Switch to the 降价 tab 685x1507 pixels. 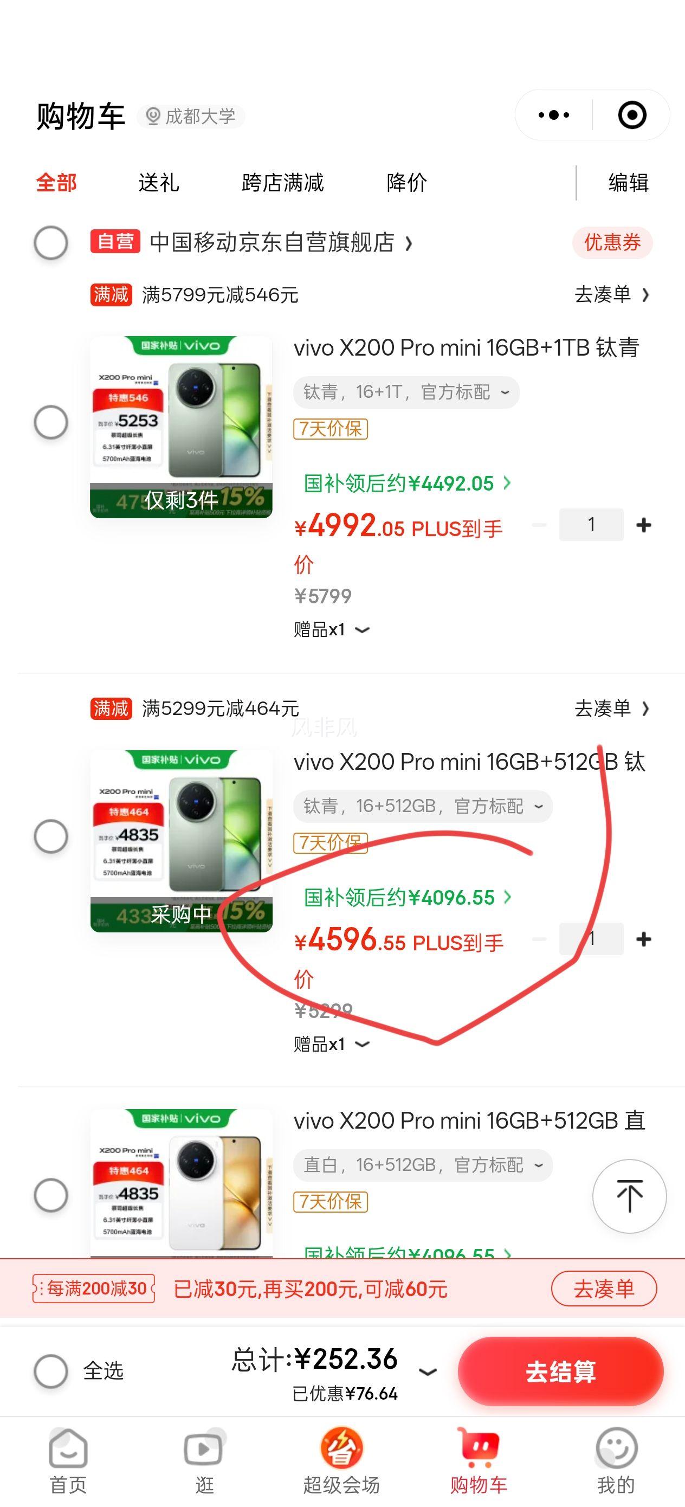[407, 183]
